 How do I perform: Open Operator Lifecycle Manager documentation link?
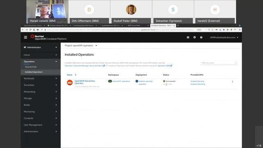coord(85,66)
